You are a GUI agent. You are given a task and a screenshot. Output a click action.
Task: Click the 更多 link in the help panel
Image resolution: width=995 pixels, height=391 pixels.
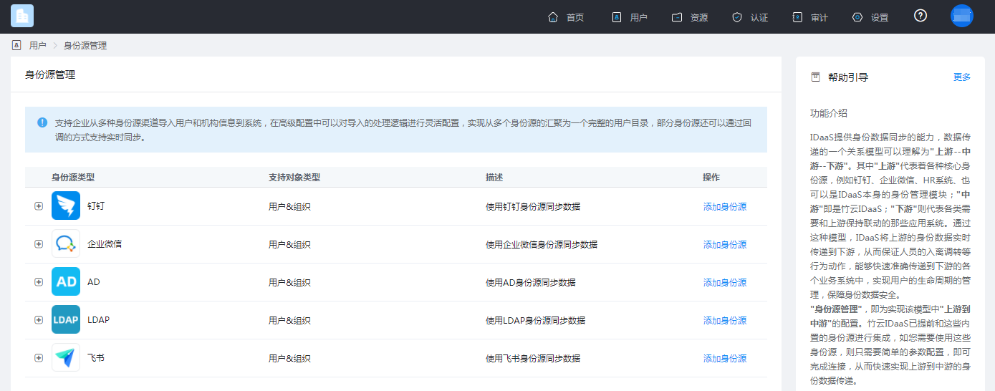[x=962, y=77]
